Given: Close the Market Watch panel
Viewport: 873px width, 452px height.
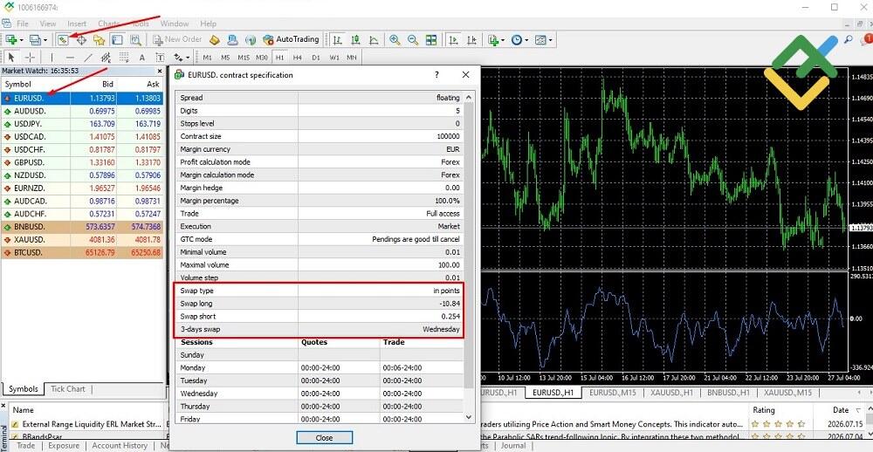Looking at the screenshot, I should coord(161,72).
